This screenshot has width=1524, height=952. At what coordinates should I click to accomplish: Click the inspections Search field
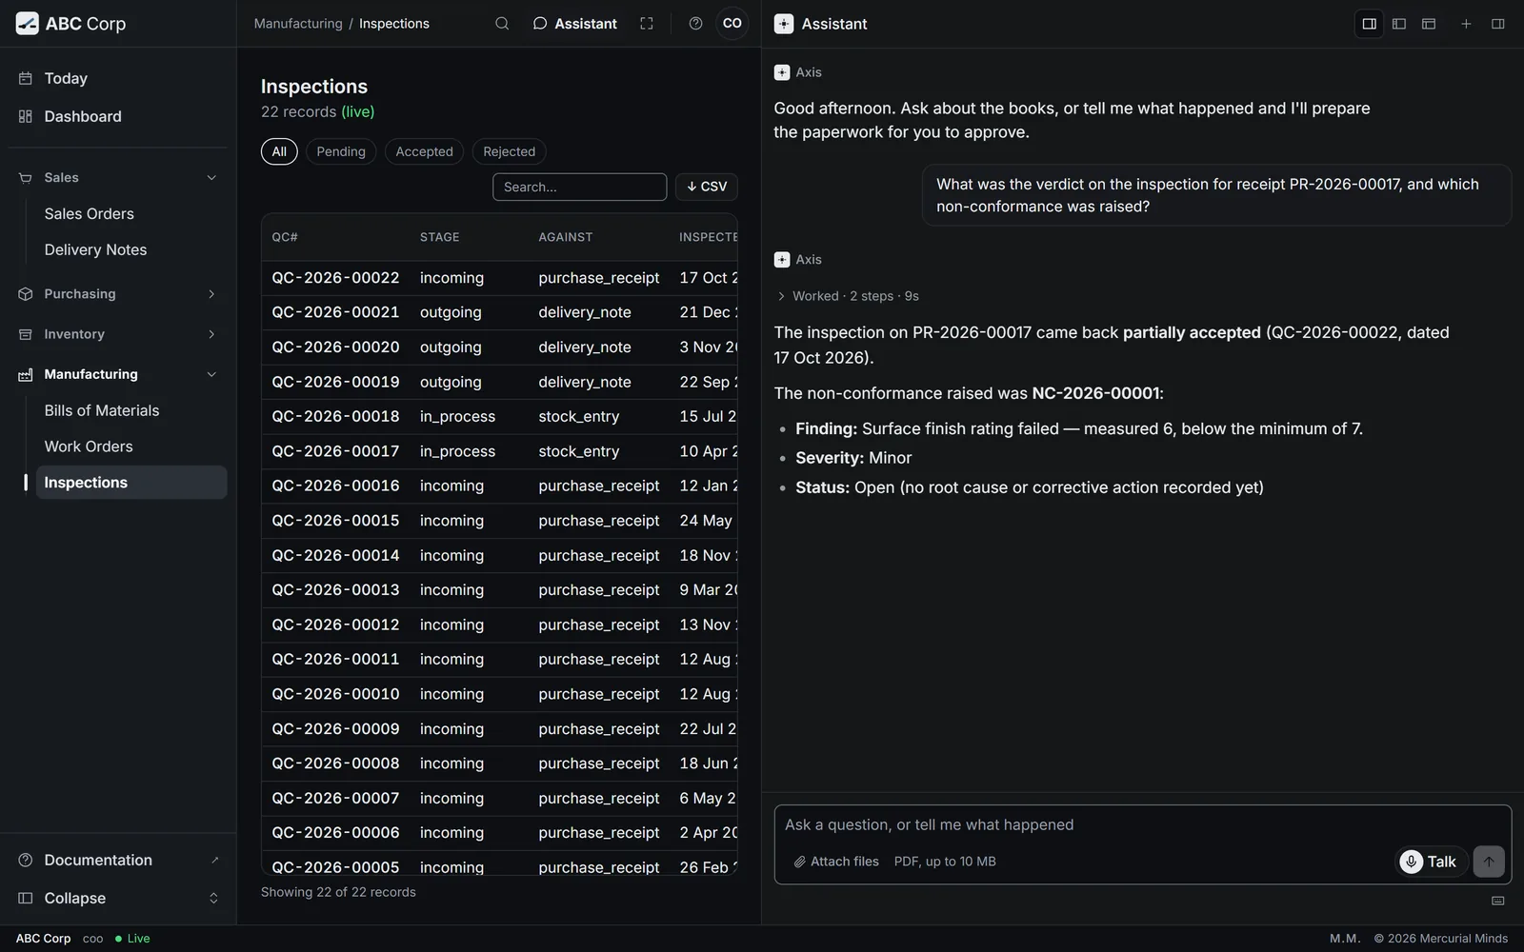point(579,187)
